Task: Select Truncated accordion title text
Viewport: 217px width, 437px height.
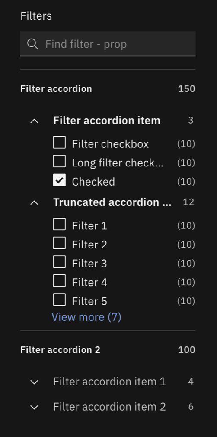Action: tap(112, 202)
